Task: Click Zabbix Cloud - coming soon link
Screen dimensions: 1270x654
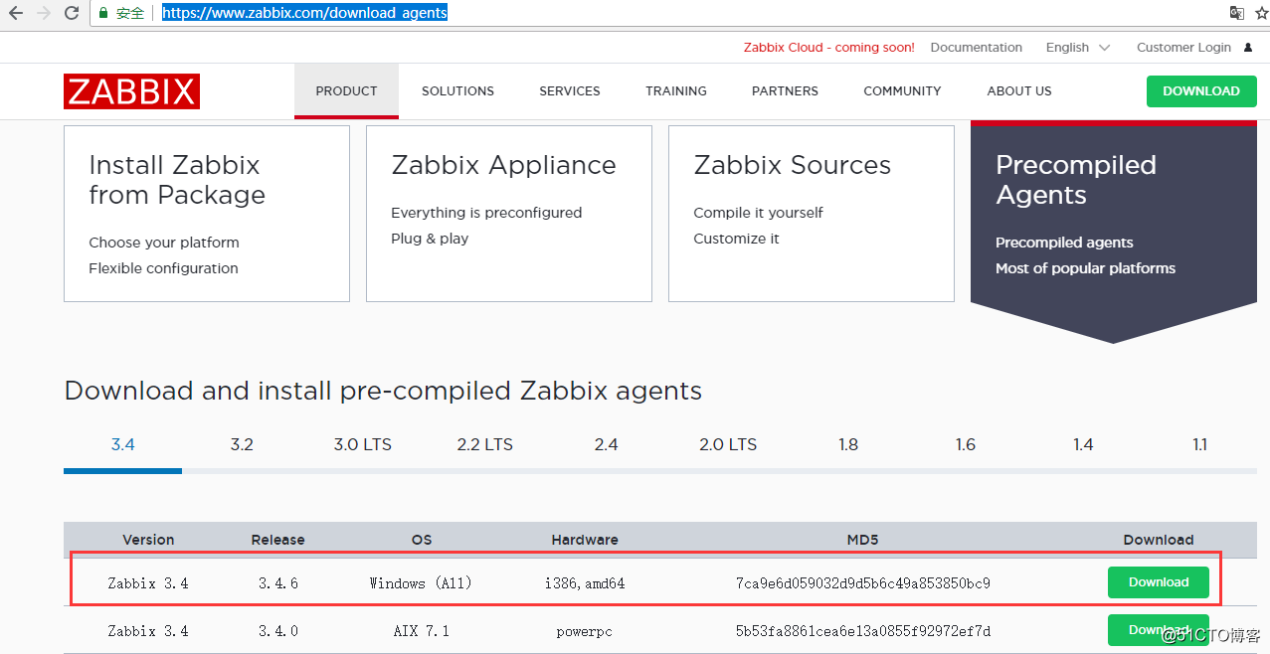Action: [x=828, y=48]
